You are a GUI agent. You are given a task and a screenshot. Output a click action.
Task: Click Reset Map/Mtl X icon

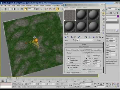(x=75, y=37)
